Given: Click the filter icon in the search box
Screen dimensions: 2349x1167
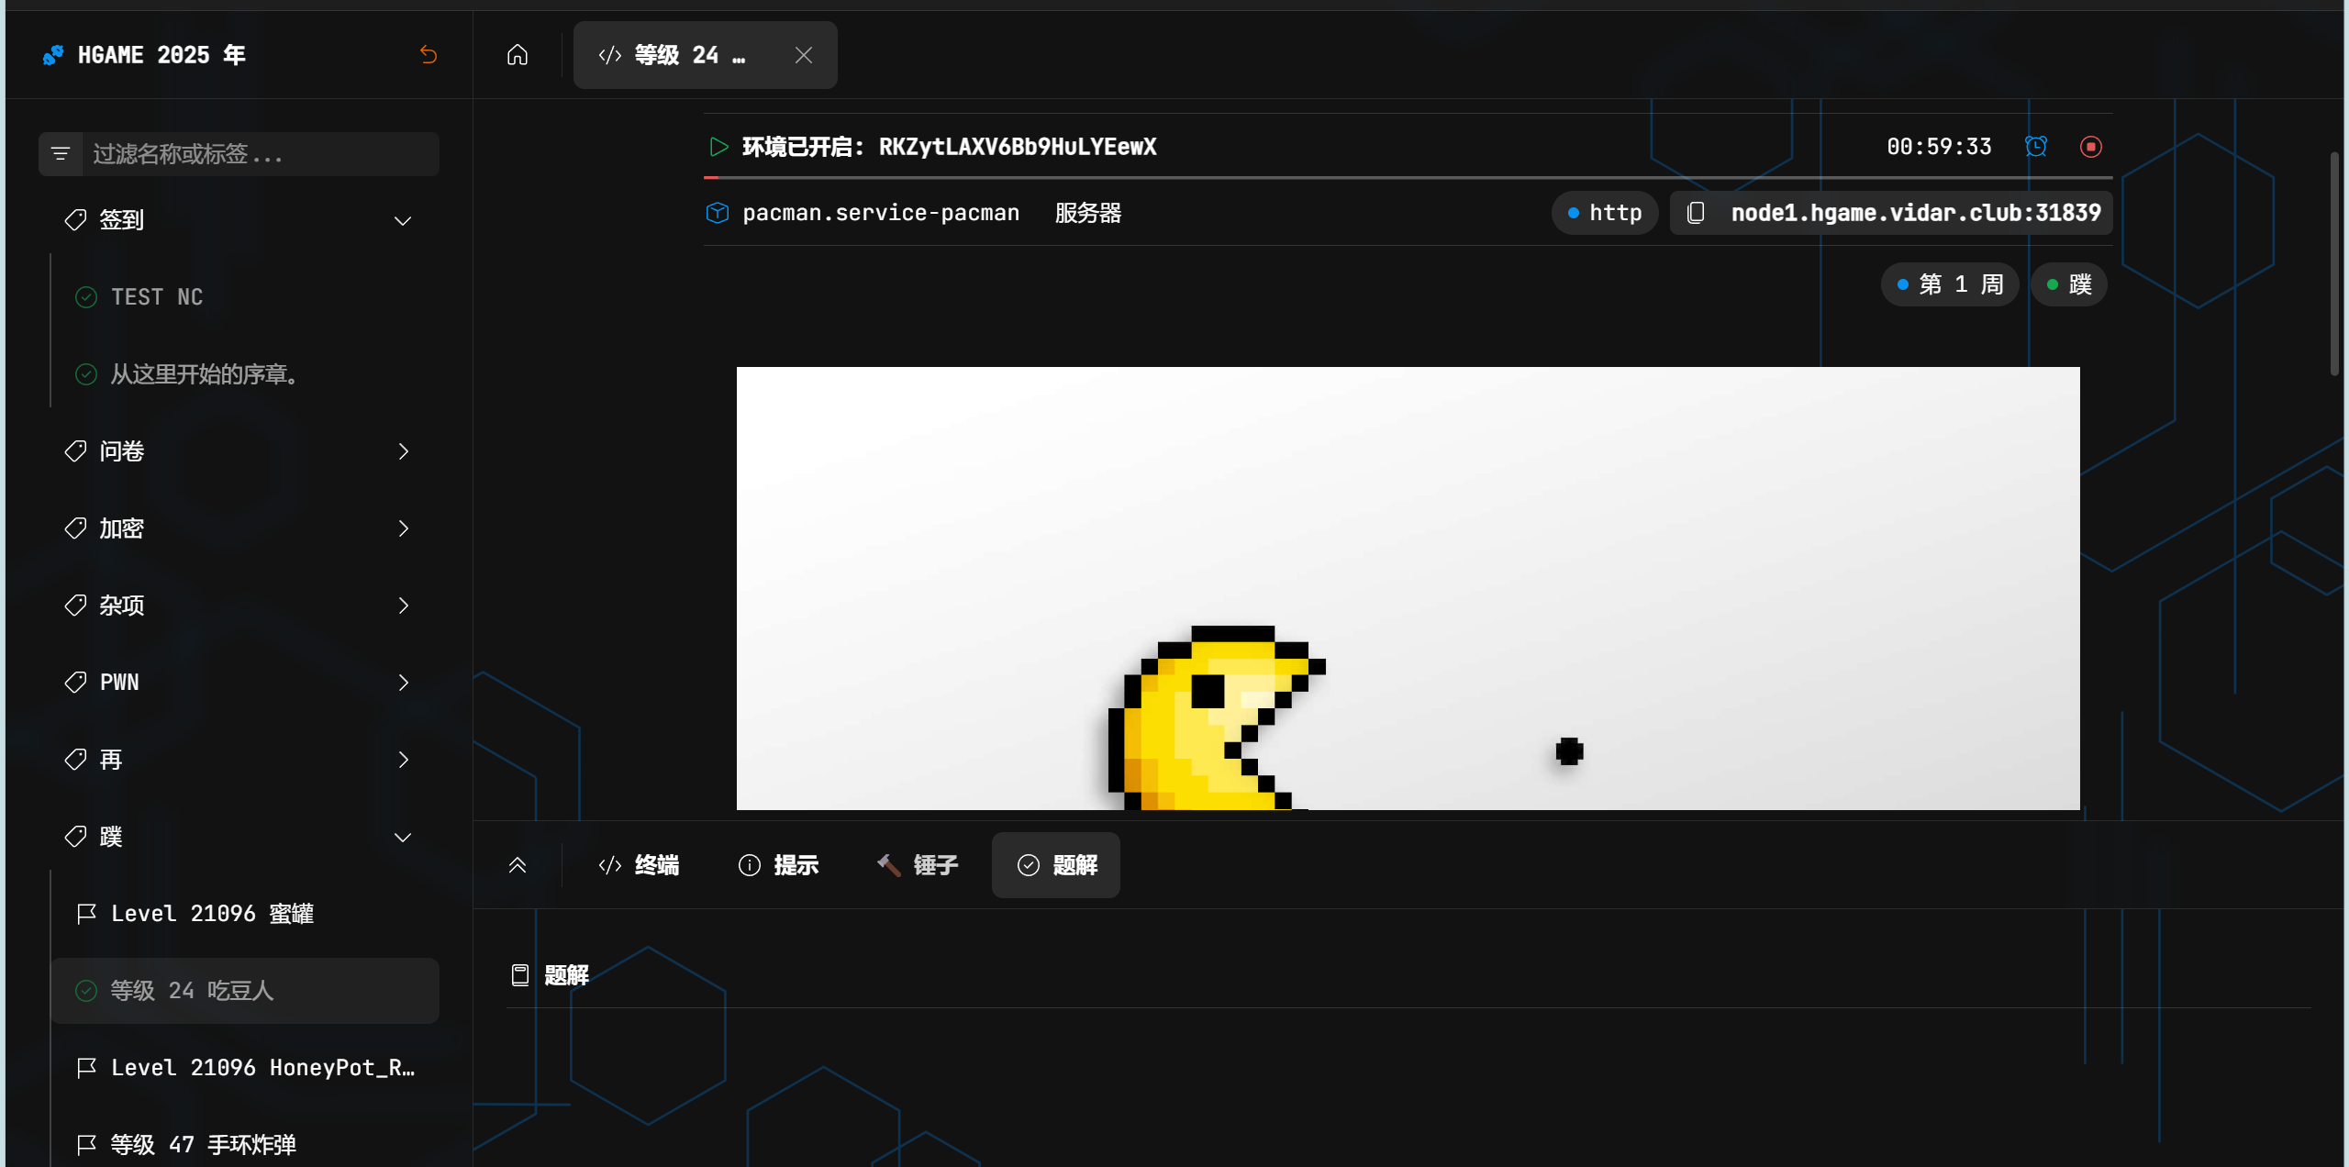Looking at the screenshot, I should pos(61,154).
